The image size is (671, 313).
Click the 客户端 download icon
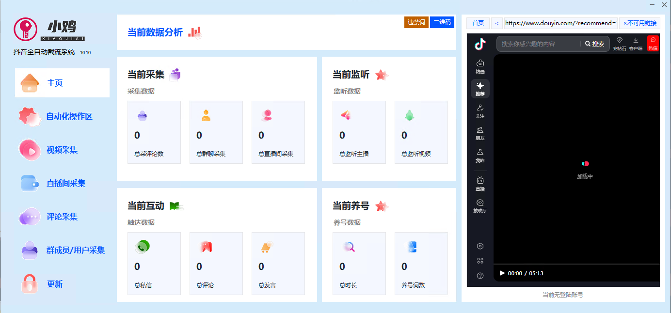tap(636, 43)
